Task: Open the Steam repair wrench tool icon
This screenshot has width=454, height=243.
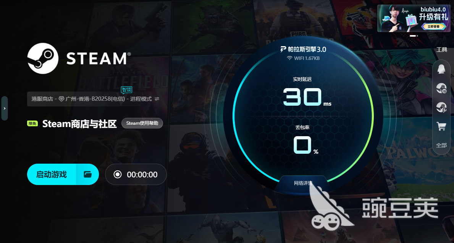Action: pyautogui.click(x=441, y=107)
